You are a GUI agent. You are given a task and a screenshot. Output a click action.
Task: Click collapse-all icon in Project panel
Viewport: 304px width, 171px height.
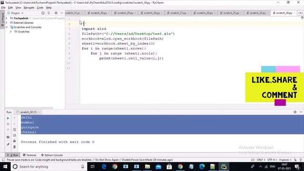click(x=49, y=13)
